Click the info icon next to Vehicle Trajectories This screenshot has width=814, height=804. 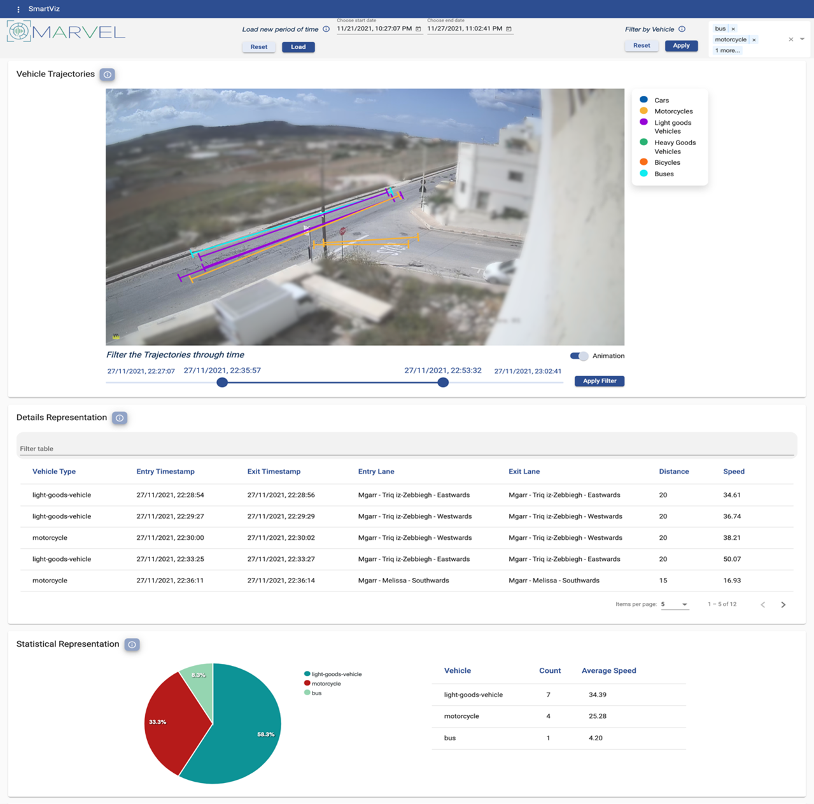[x=108, y=74]
